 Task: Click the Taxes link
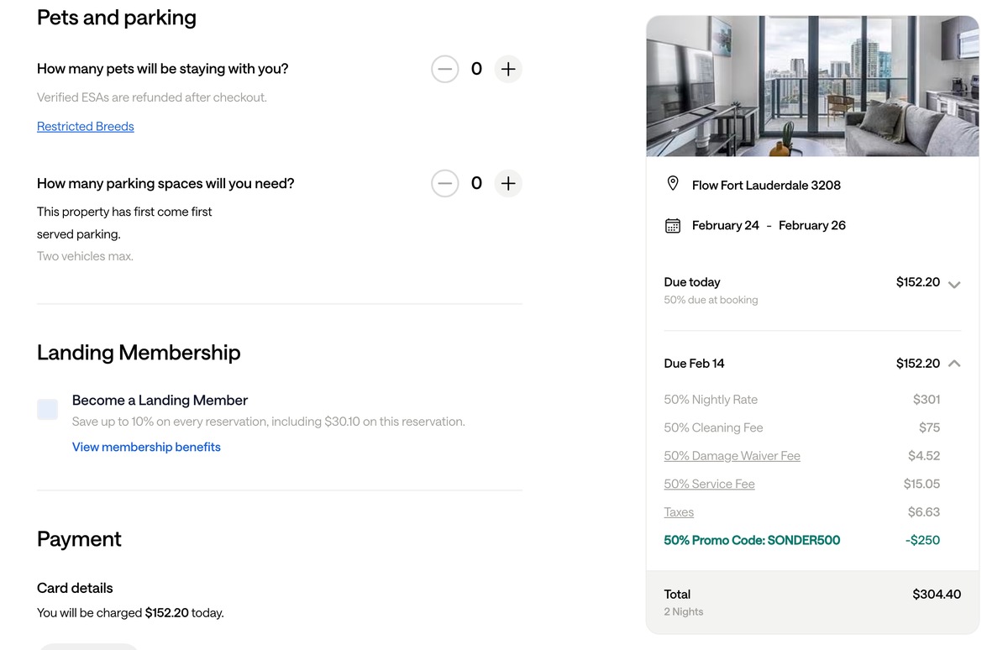679,512
